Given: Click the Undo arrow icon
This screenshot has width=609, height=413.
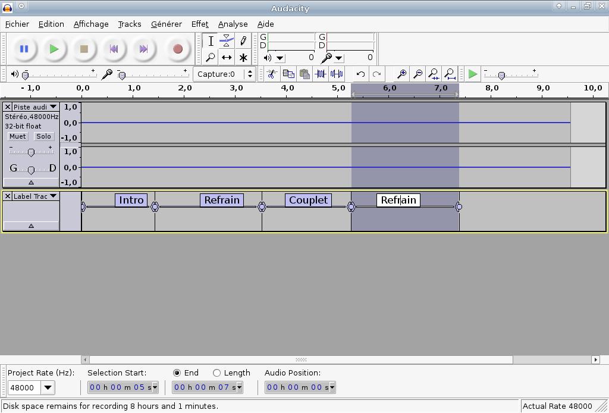Looking at the screenshot, I should coord(360,74).
